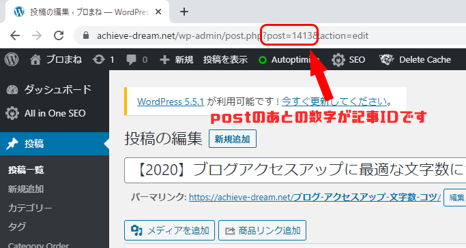
Task: Open a new tab with plus button
Action: point(184,12)
